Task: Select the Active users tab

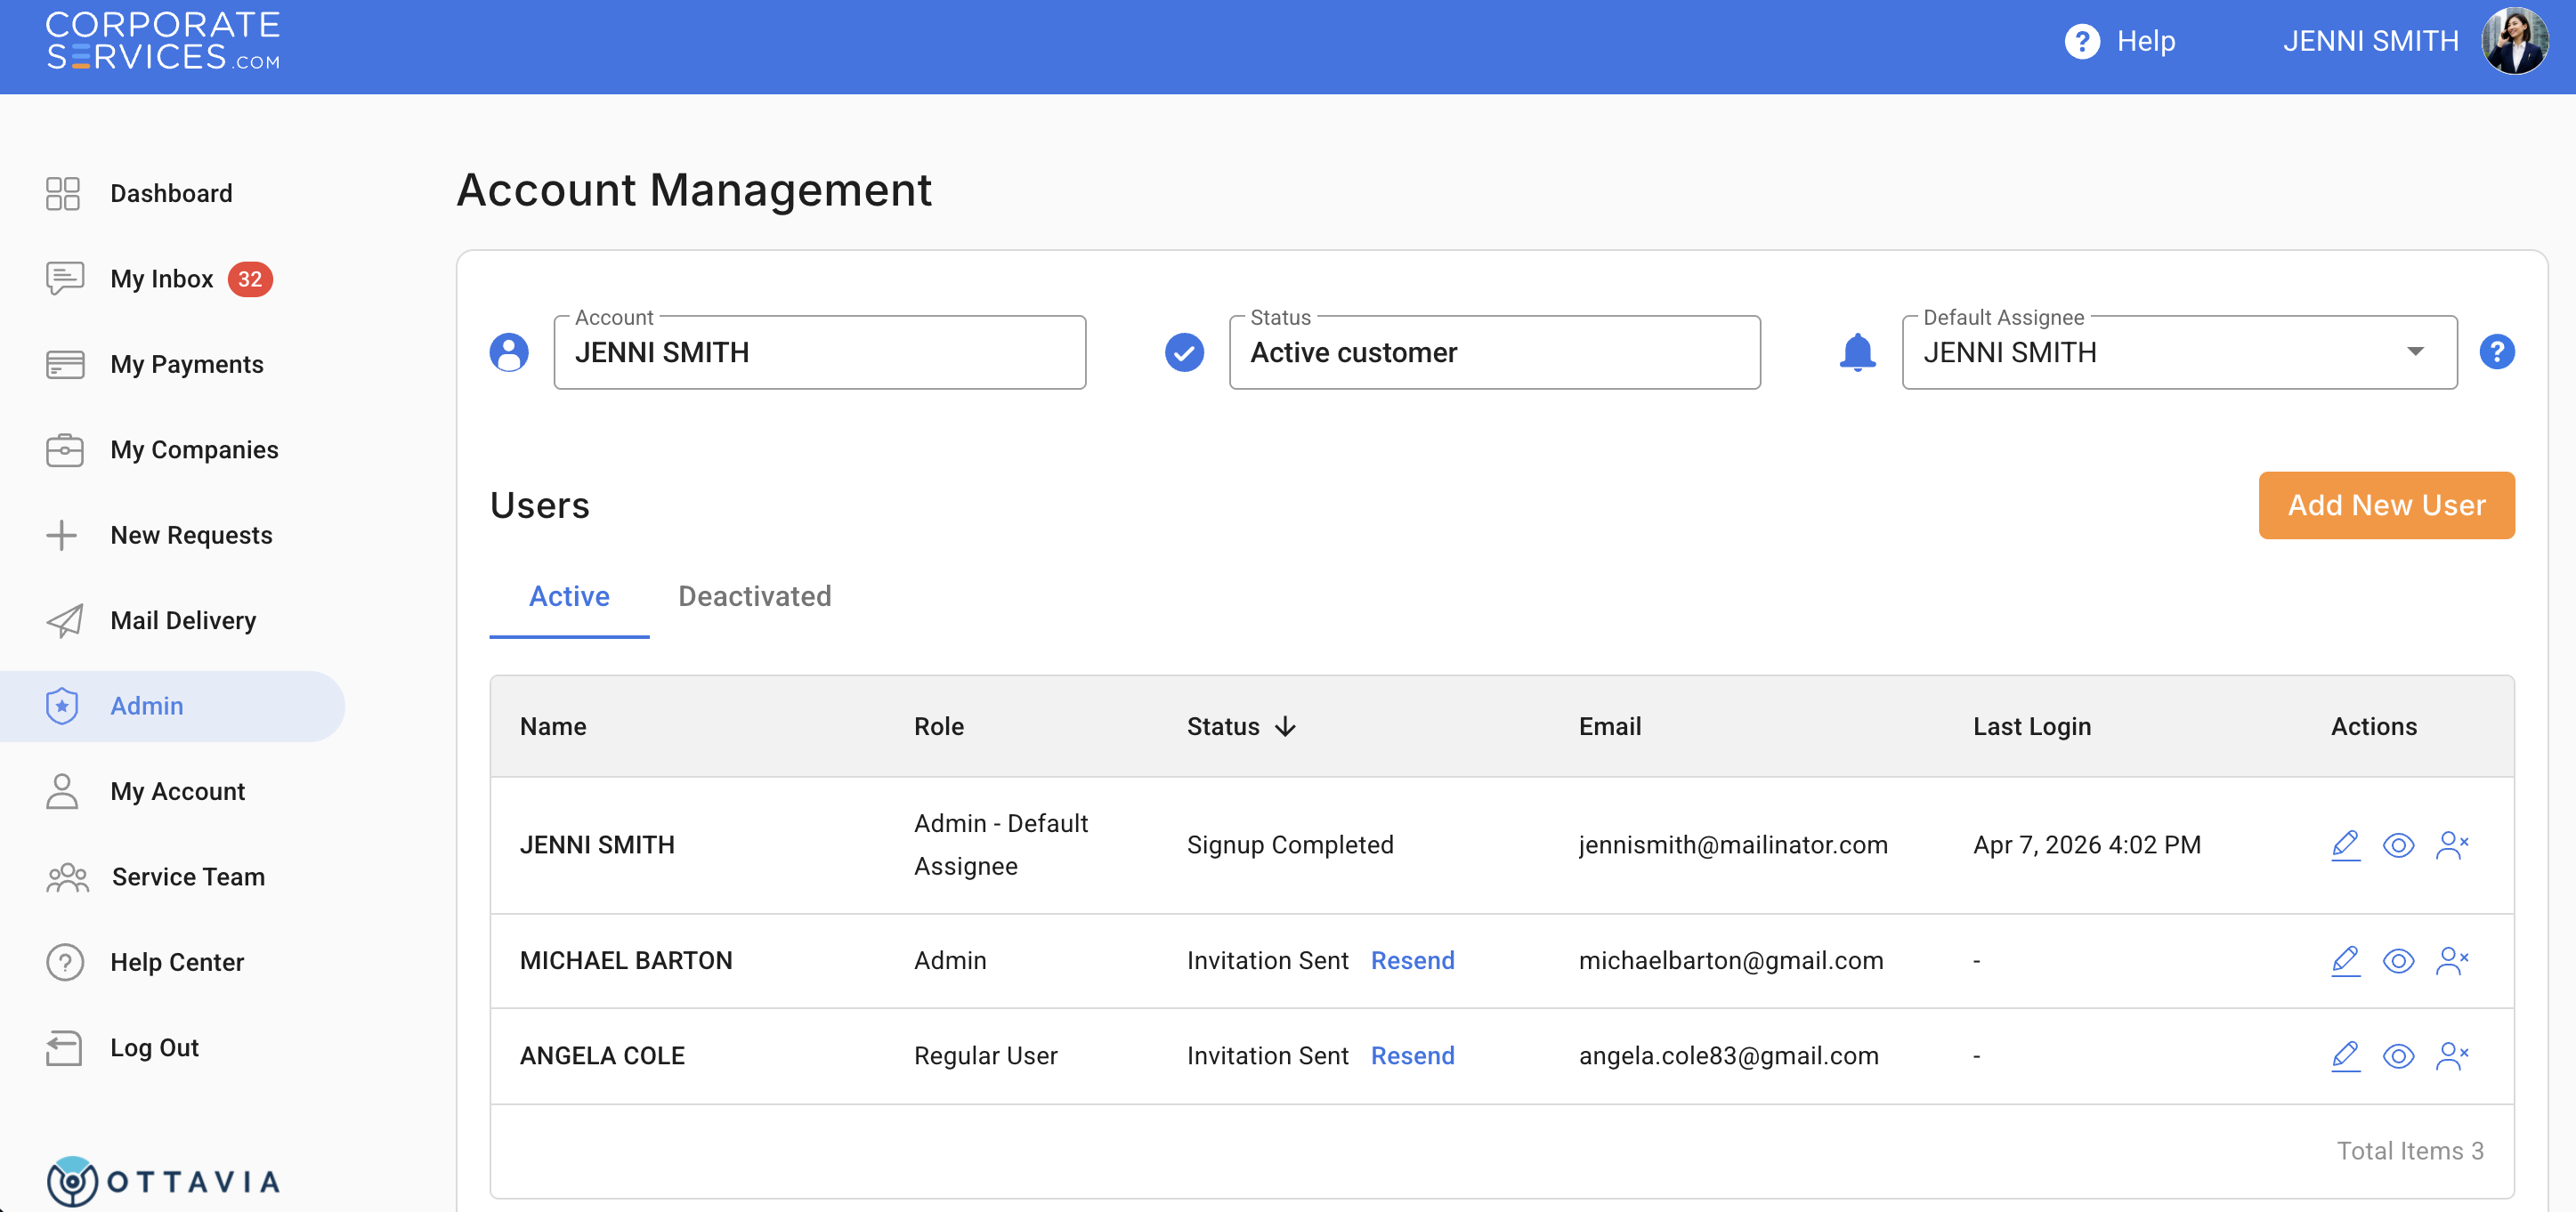Action: (x=569, y=596)
